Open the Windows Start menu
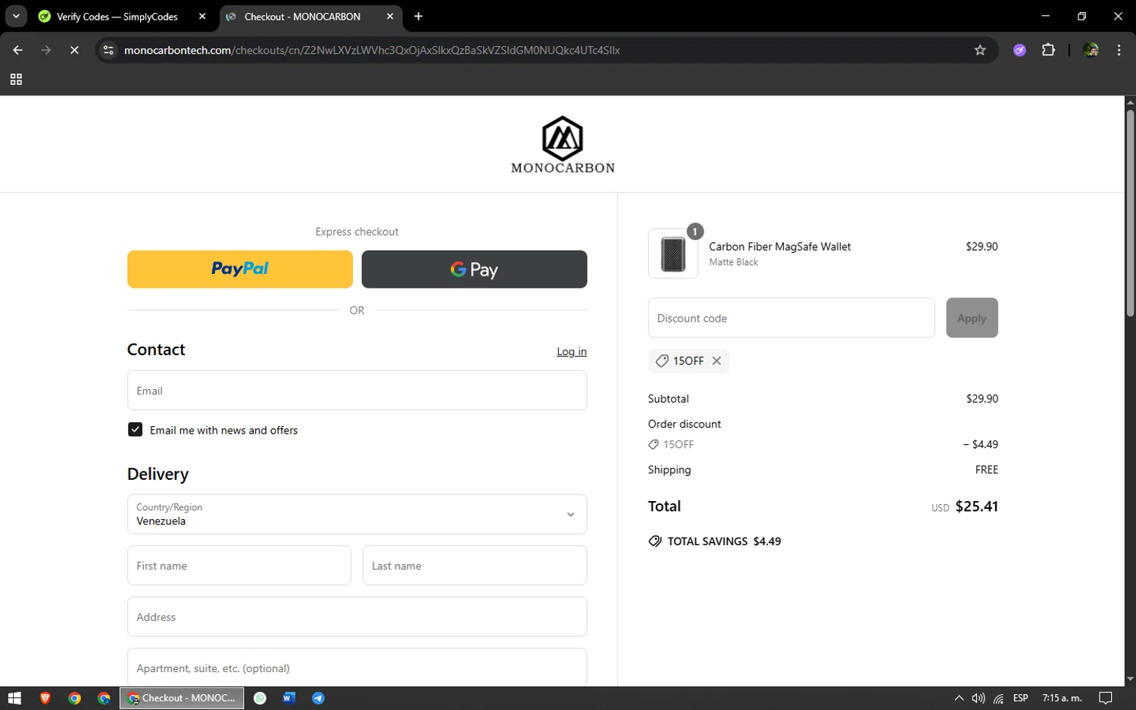This screenshot has height=710, width=1136. coord(14,698)
